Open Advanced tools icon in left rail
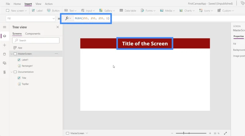This screenshot has width=245, height=136. [5, 72]
